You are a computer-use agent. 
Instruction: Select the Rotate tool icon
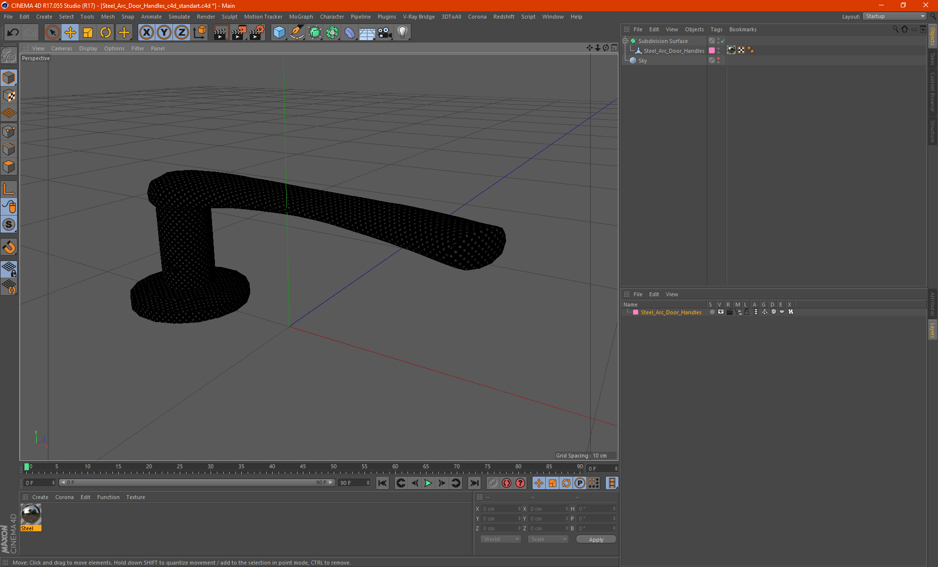[x=106, y=33]
